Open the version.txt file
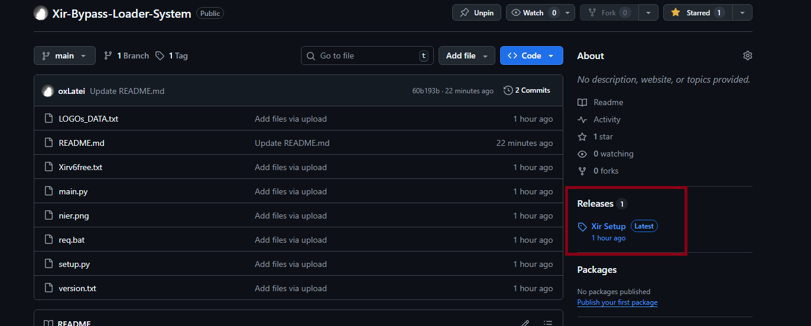811x326 pixels. click(77, 288)
